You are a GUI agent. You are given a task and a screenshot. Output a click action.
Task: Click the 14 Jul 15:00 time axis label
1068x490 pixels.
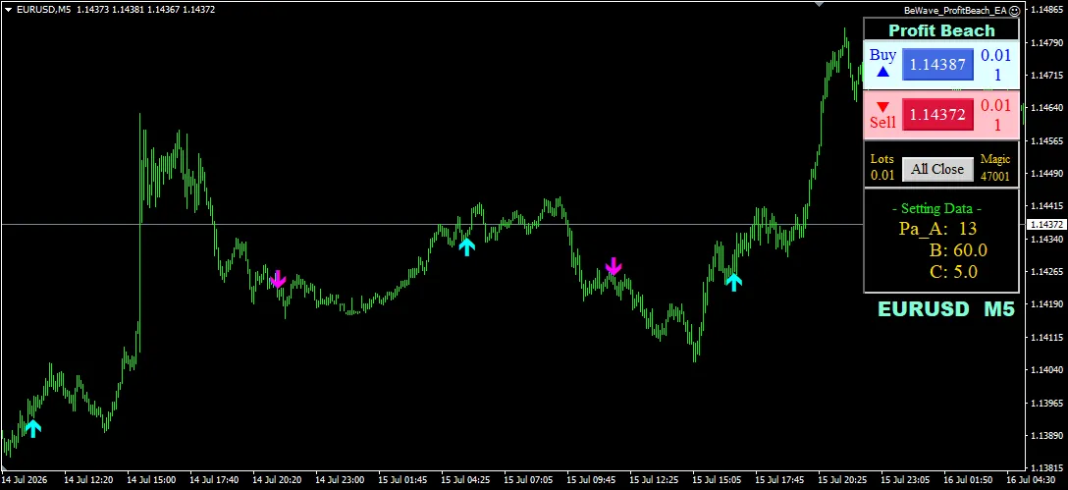pos(151,480)
